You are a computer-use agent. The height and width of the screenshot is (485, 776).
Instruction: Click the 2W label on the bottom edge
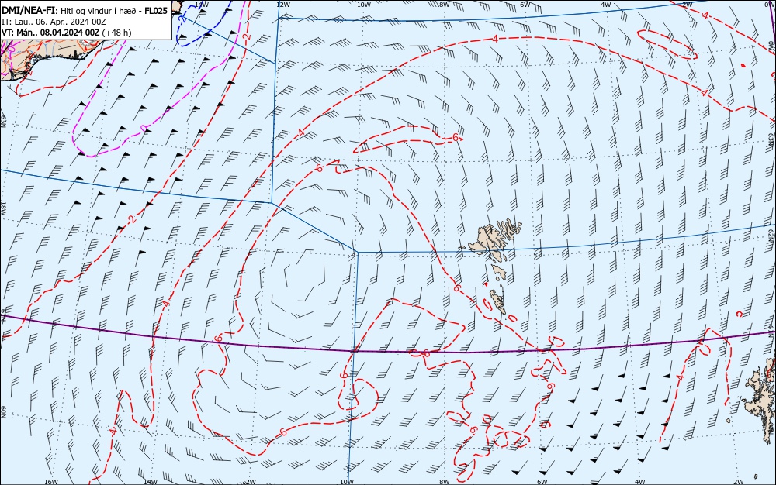coord(739,482)
